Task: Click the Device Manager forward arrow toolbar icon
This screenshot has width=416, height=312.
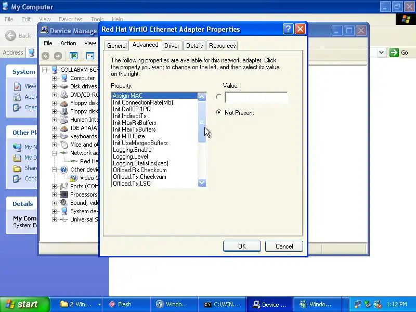Action: pyautogui.click(x=58, y=56)
